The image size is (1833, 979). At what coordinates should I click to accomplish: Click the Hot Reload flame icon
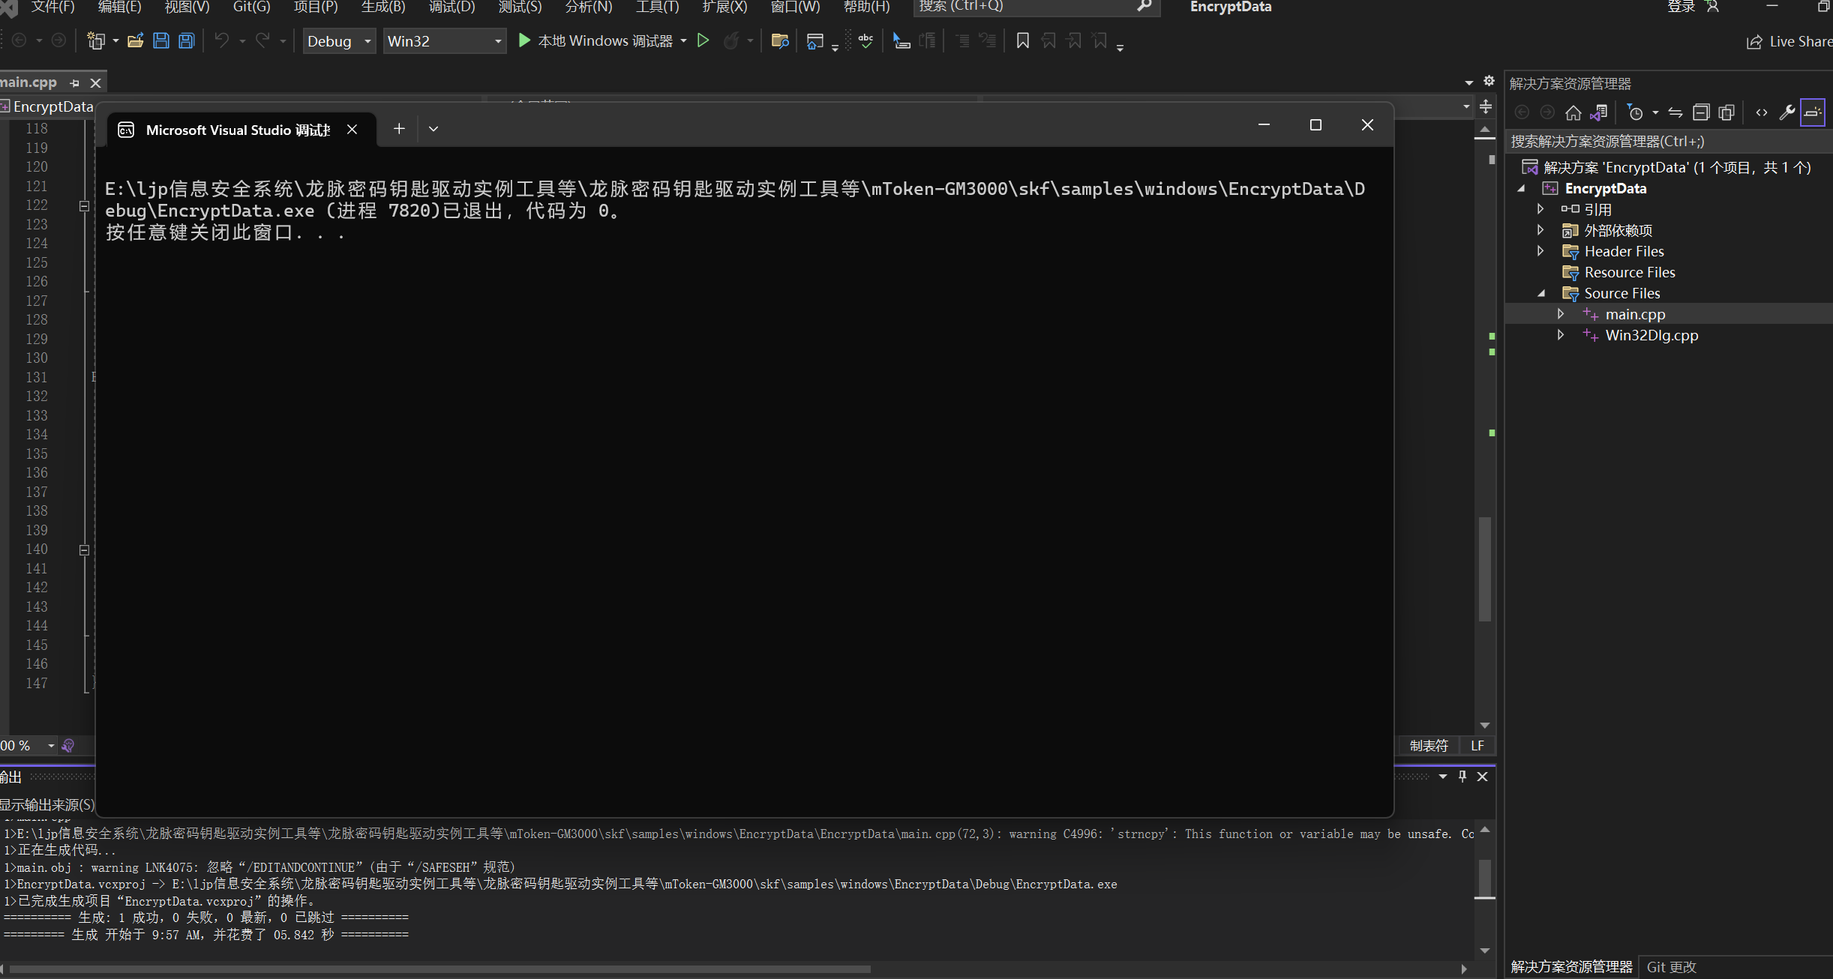point(731,40)
